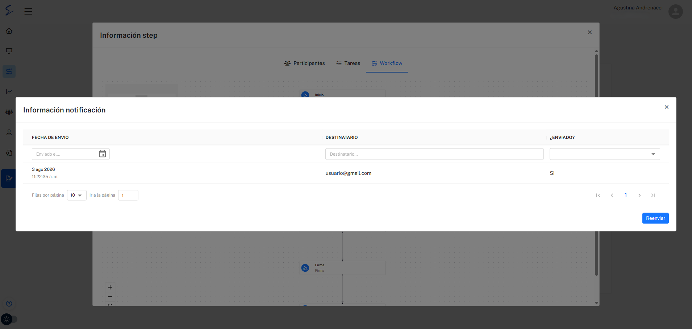The image size is (692, 329).
Task: Open the calendar date picker
Action: pyautogui.click(x=103, y=154)
